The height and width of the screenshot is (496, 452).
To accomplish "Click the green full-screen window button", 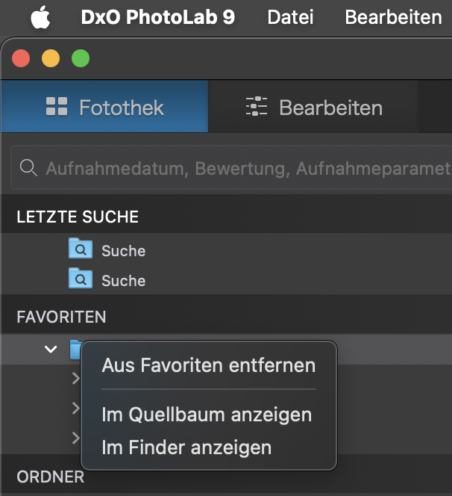I will coord(80,58).
